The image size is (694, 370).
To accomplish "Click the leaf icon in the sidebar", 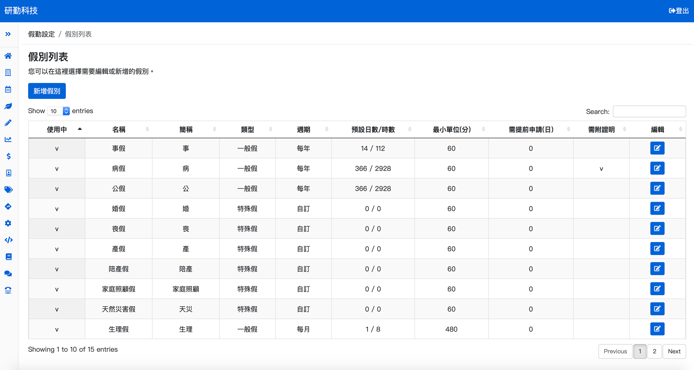I will pos(8,106).
